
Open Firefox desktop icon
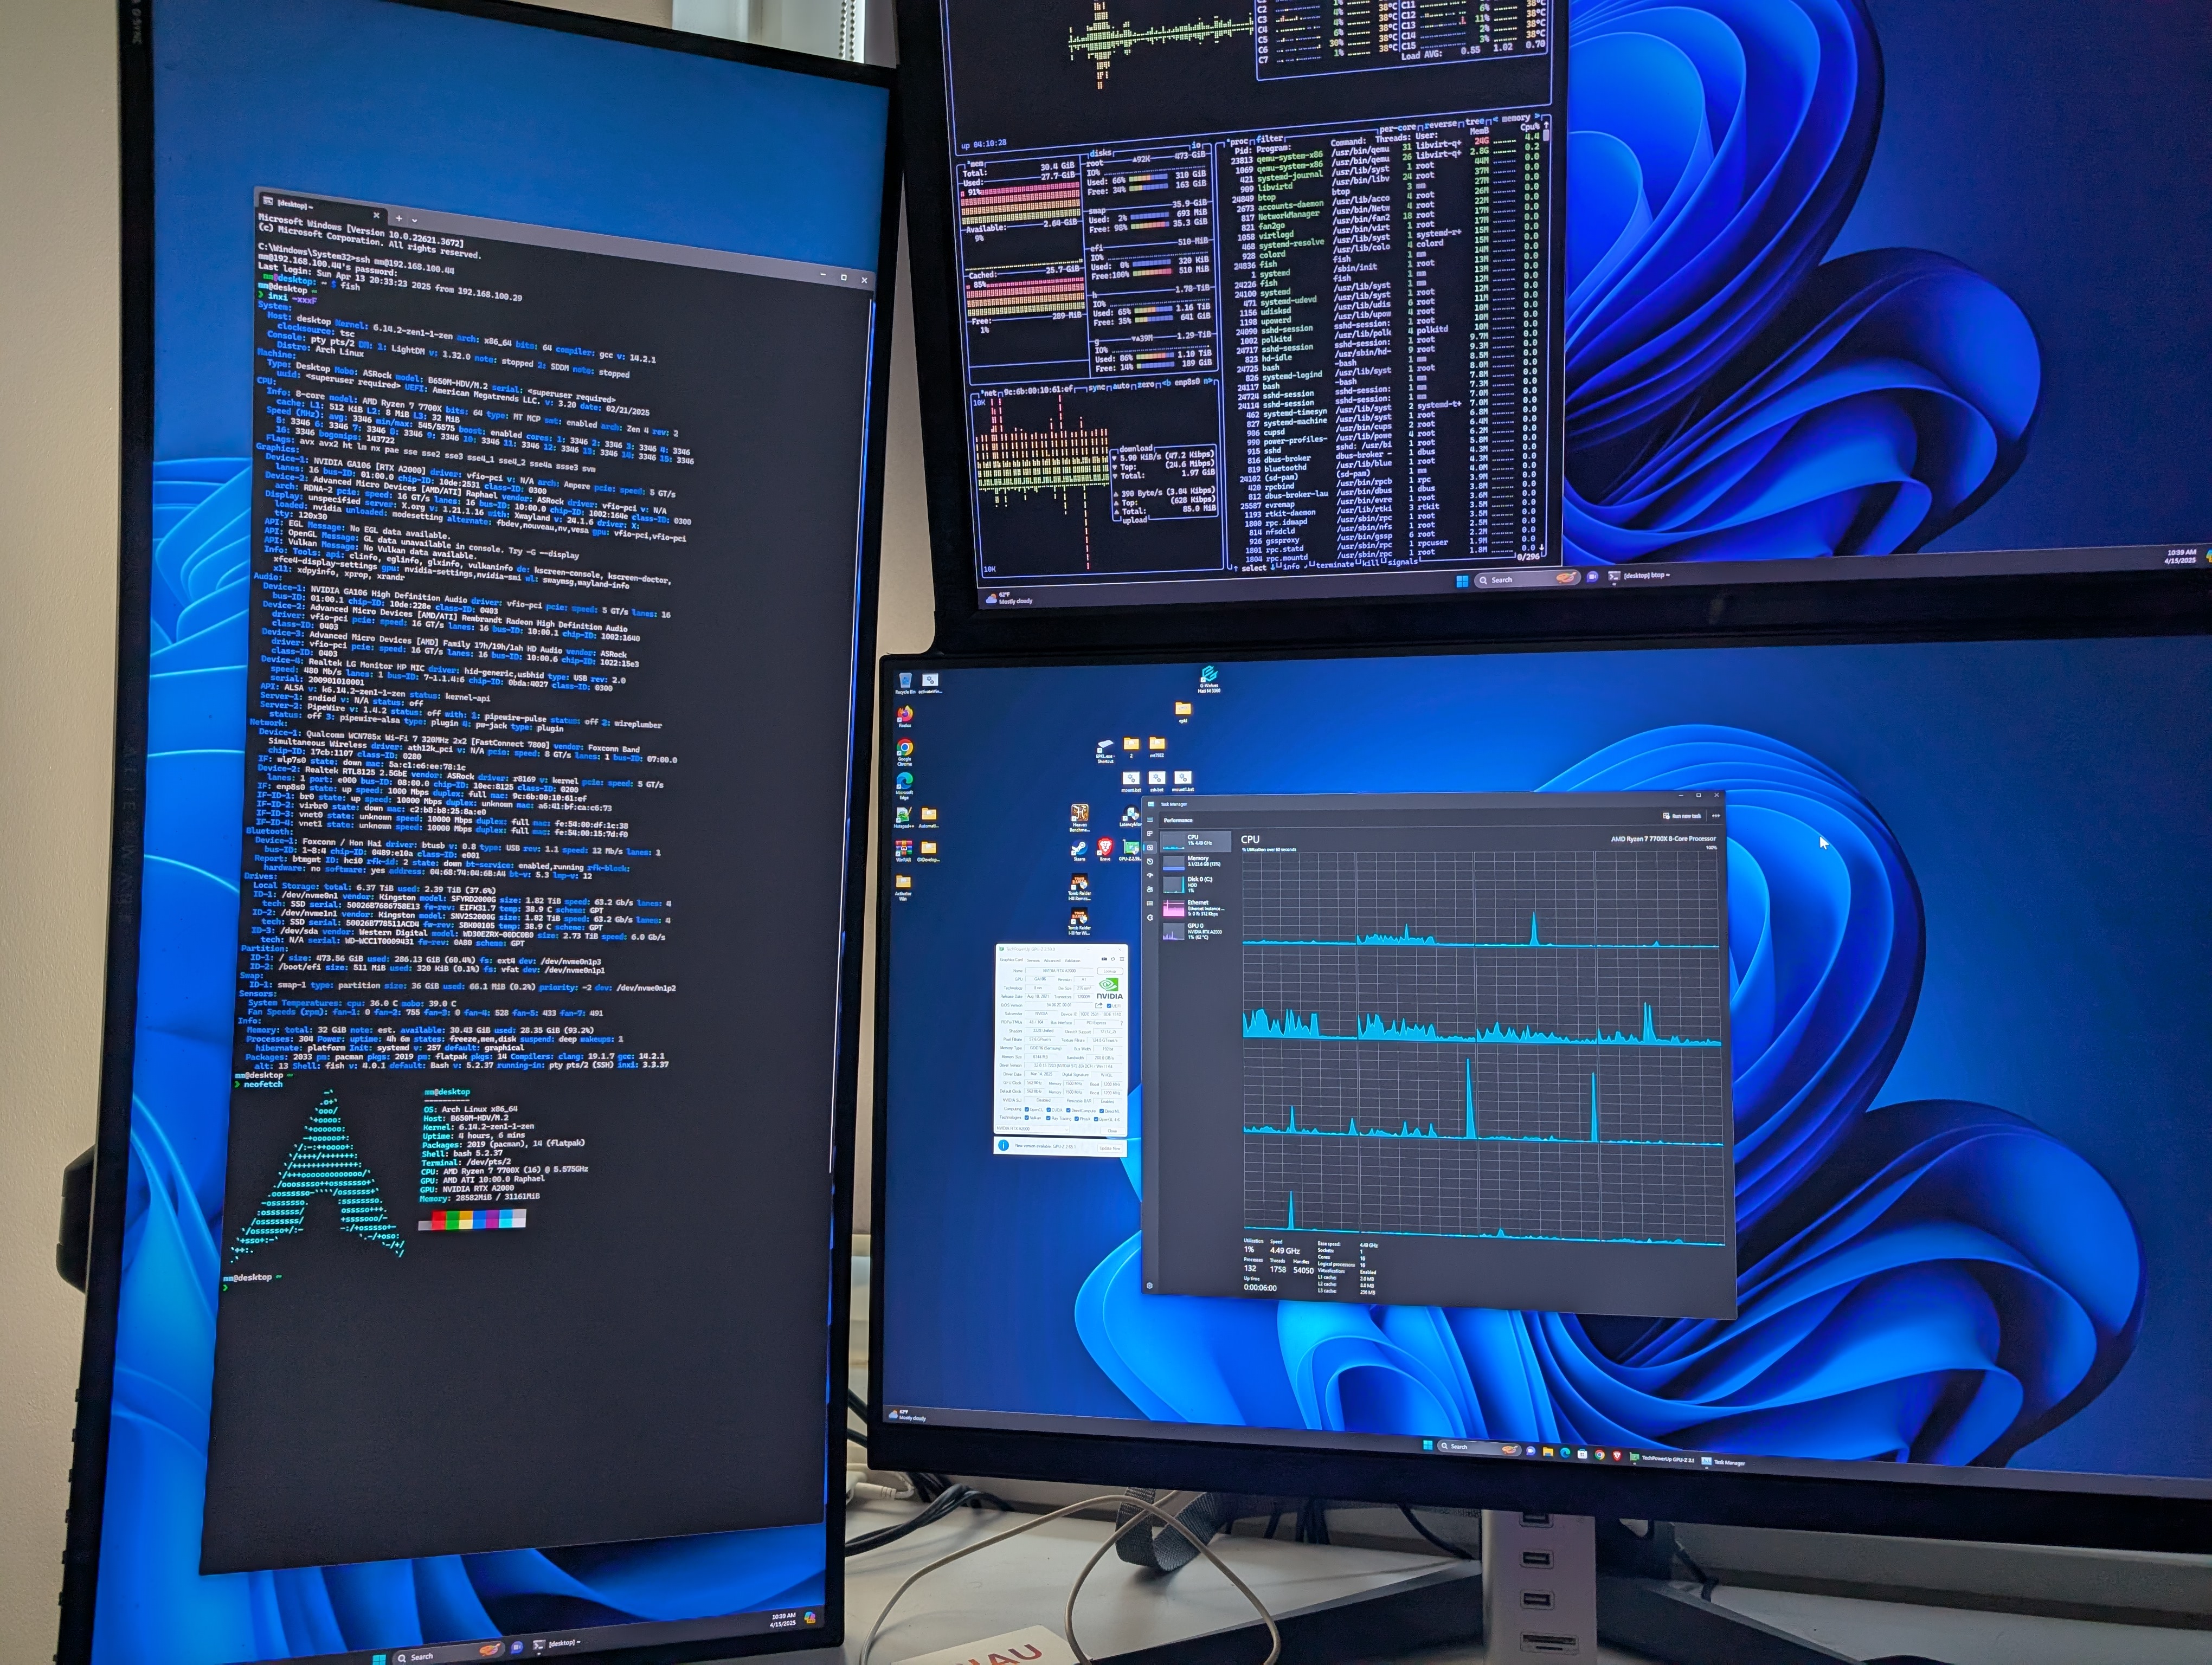point(905,718)
